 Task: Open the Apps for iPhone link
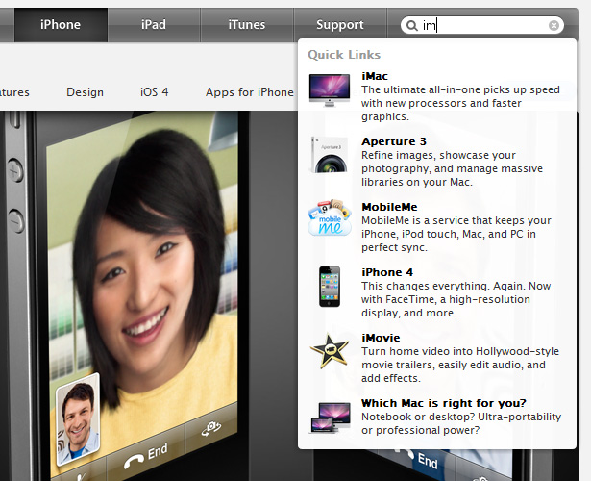pyautogui.click(x=250, y=92)
